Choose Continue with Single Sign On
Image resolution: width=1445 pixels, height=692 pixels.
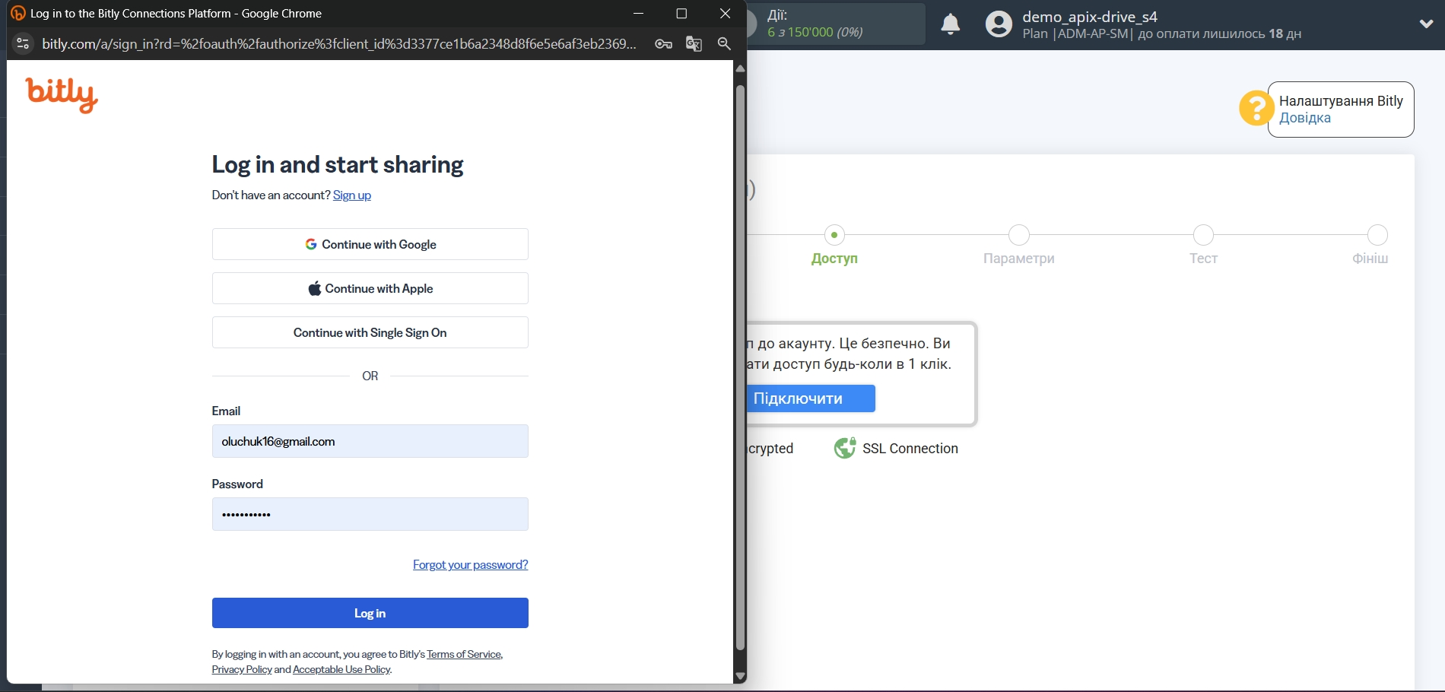(370, 332)
